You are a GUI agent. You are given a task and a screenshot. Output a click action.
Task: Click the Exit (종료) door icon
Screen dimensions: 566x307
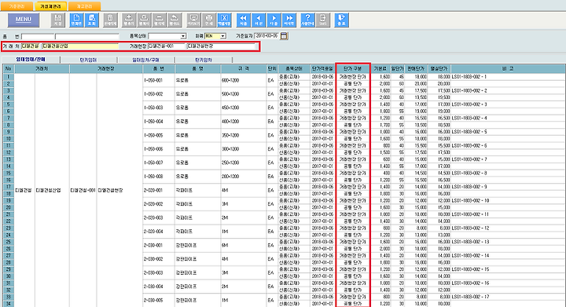(341, 20)
